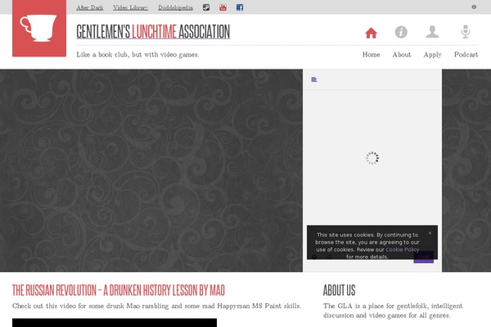Screen dimensions: 491x327
Task: Select the Apply menu item
Action: [432, 55]
